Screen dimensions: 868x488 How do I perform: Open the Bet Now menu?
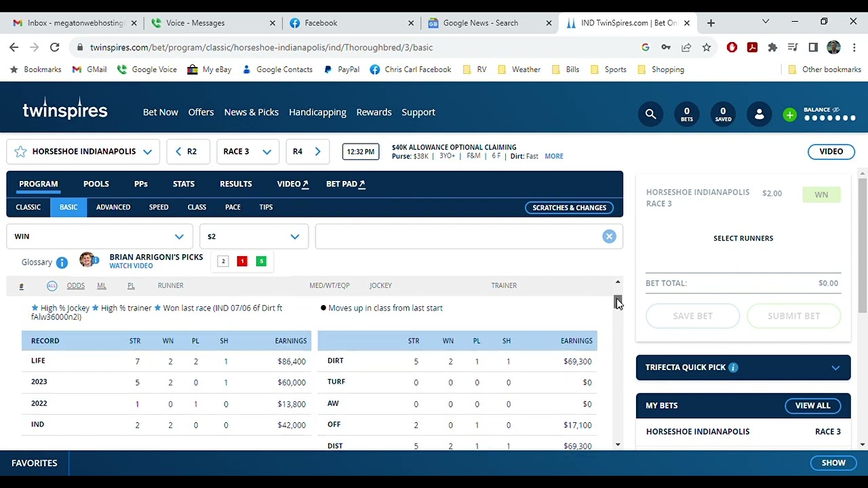click(x=161, y=112)
